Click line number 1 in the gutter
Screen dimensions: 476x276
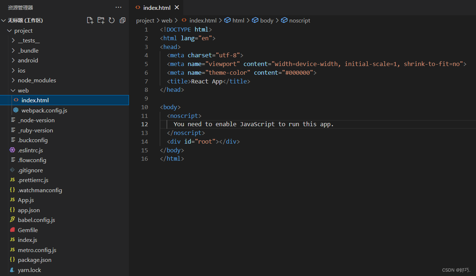tap(146, 29)
